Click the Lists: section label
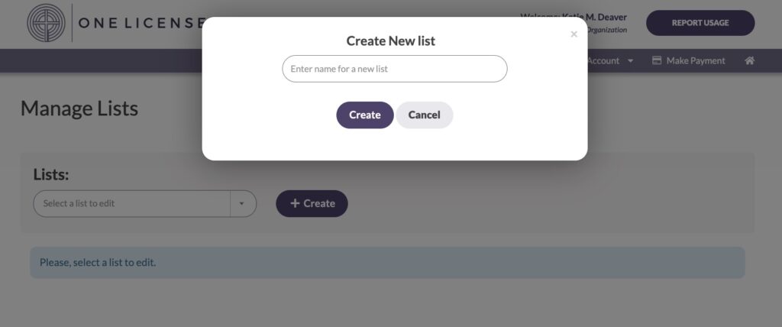This screenshot has height=327, width=782. pyautogui.click(x=51, y=174)
